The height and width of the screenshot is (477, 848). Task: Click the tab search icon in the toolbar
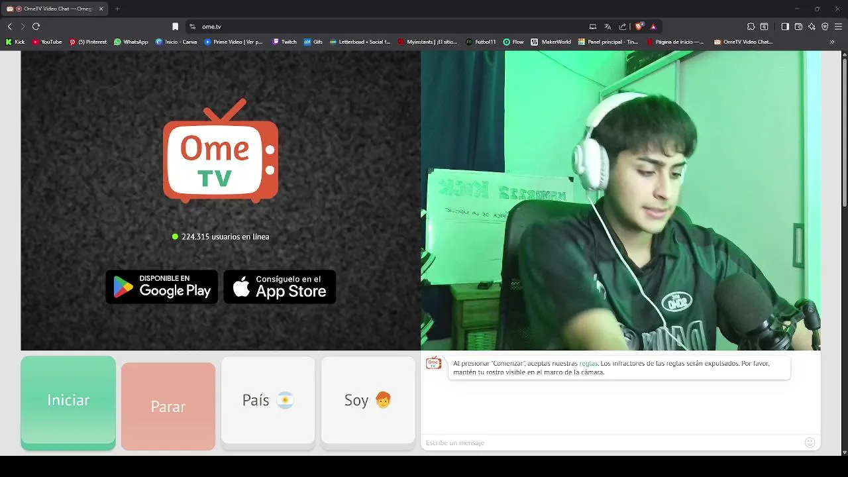click(764, 26)
